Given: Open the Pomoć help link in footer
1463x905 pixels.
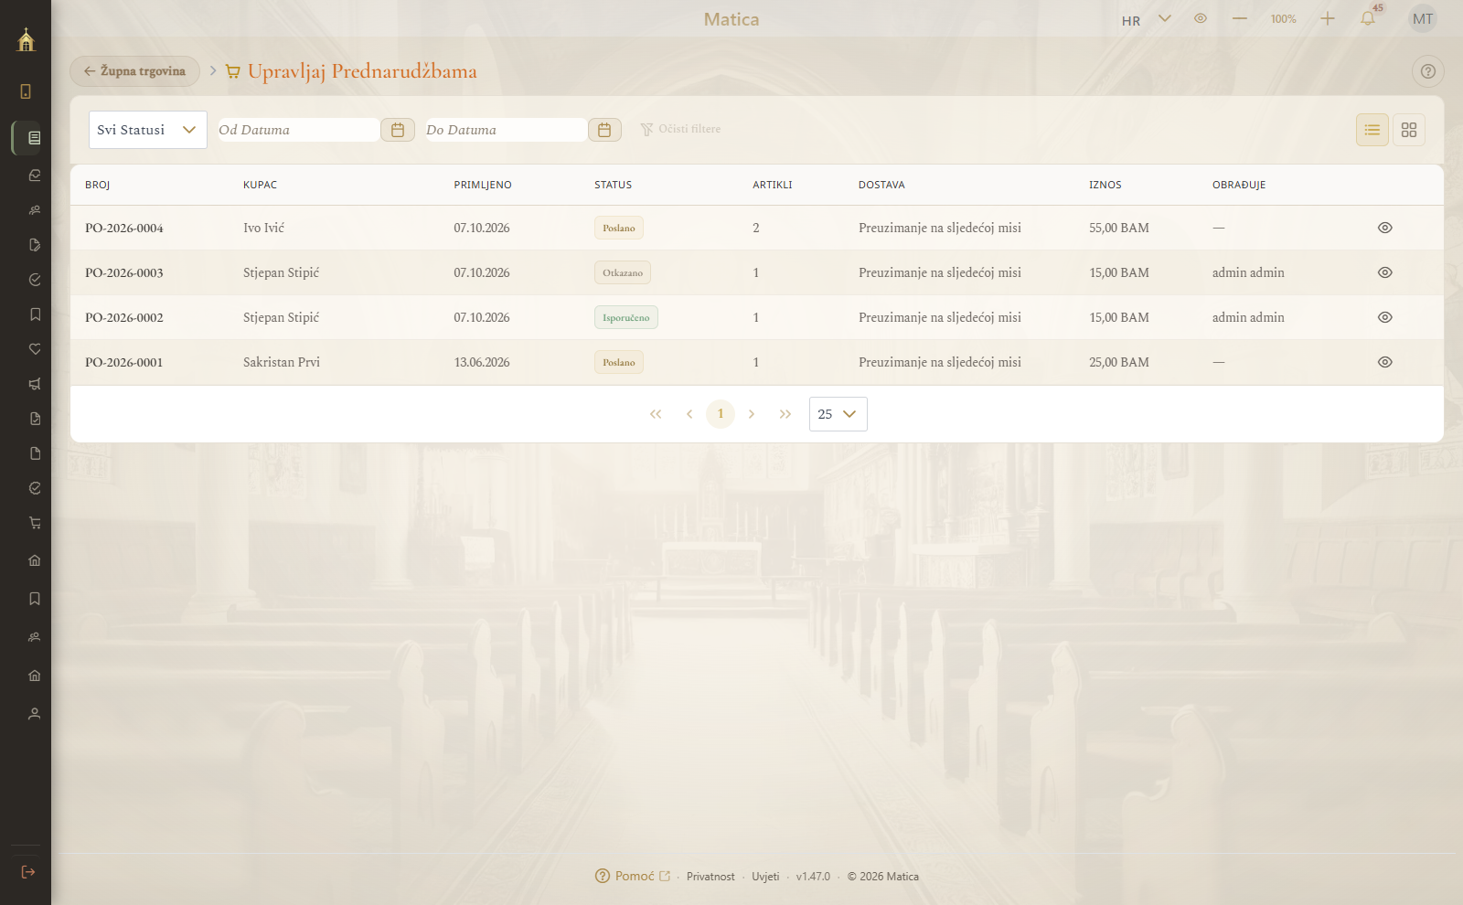Looking at the screenshot, I should [x=633, y=876].
